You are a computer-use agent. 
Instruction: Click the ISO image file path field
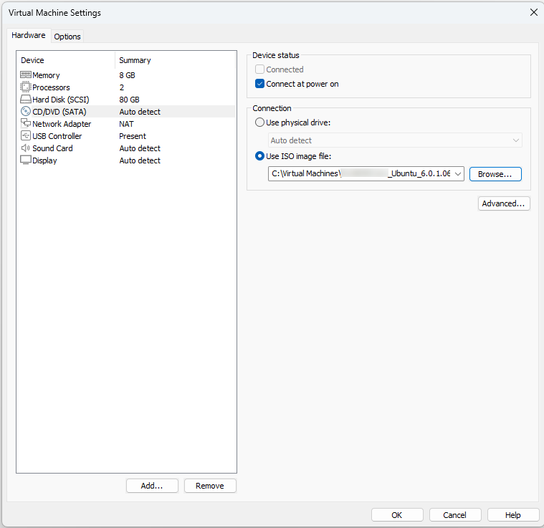[x=361, y=174]
